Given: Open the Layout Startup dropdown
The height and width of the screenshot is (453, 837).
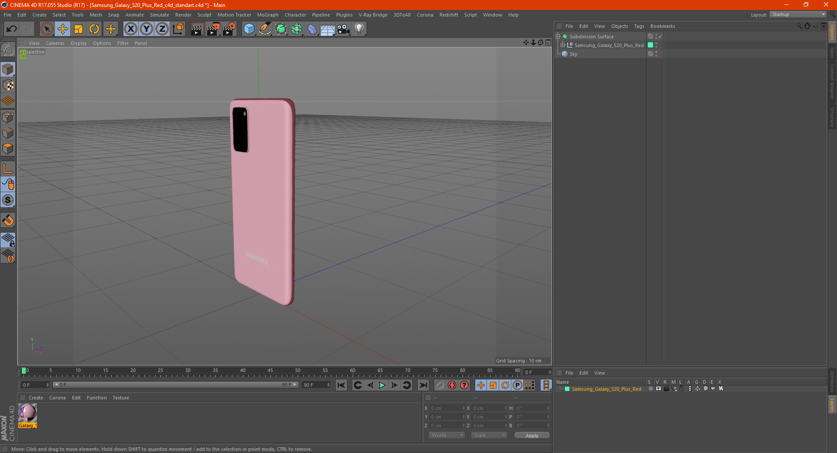Looking at the screenshot, I should coord(798,15).
